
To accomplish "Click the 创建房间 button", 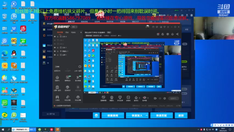I will point(113,116).
